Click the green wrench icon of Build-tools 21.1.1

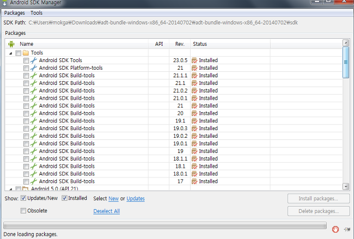pyautogui.click(x=34, y=76)
